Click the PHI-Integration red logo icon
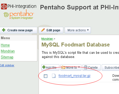Viewport: 119px width, 94px height. [4, 7]
